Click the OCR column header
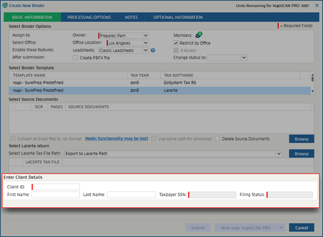 [39, 107]
